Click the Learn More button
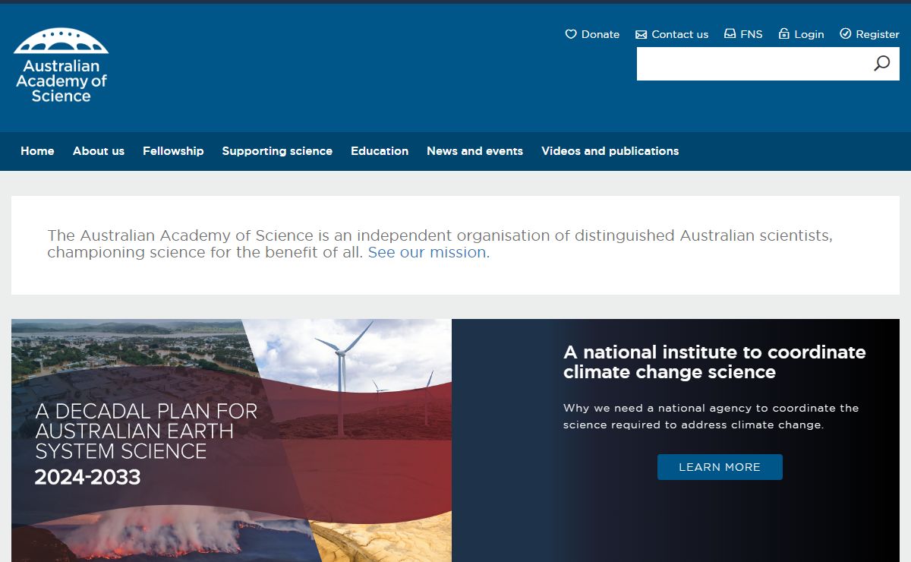The height and width of the screenshot is (562, 911). point(720,467)
